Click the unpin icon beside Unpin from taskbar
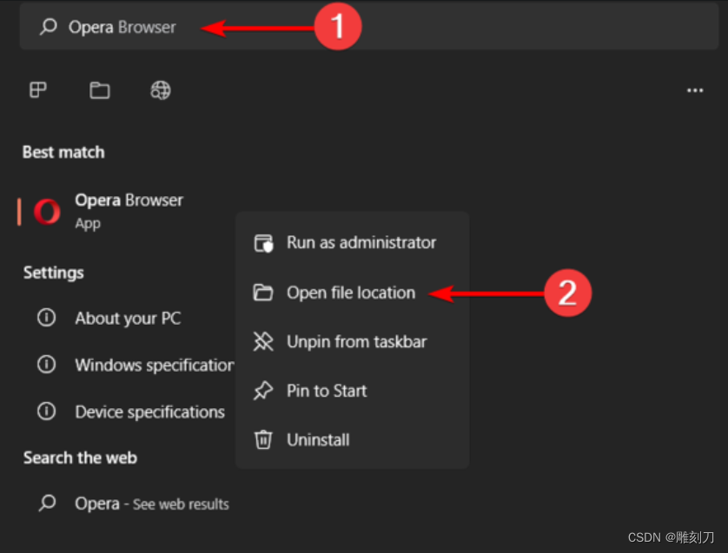The width and height of the screenshot is (728, 553). click(x=263, y=342)
